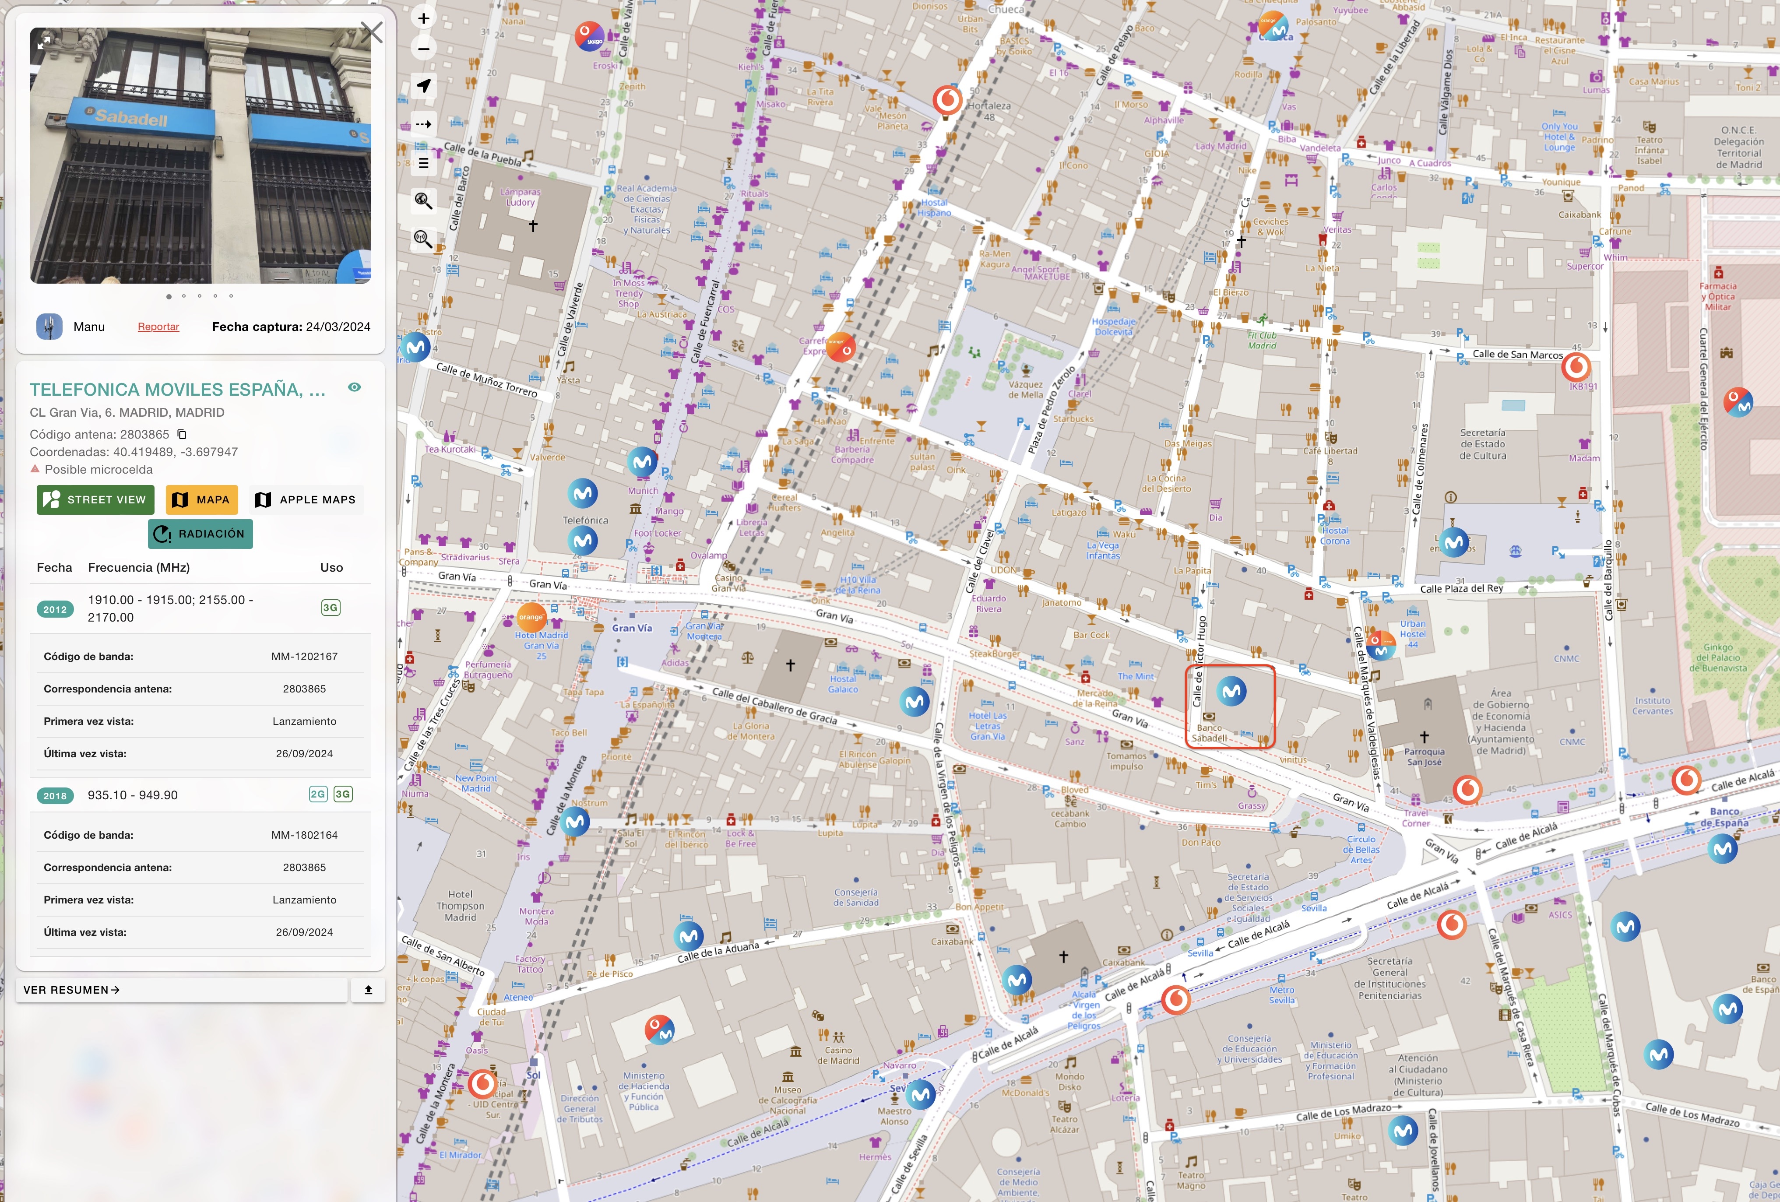Open location in Apple Maps
The width and height of the screenshot is (1780, 1202).
tap(306, 499)
